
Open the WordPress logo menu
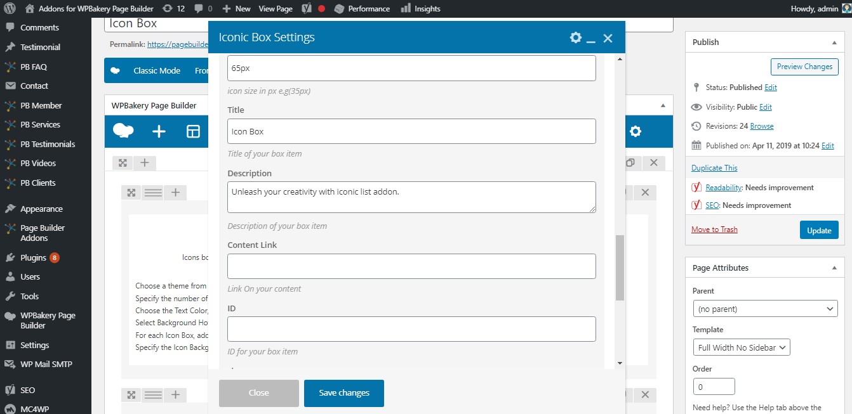[10, 9]
